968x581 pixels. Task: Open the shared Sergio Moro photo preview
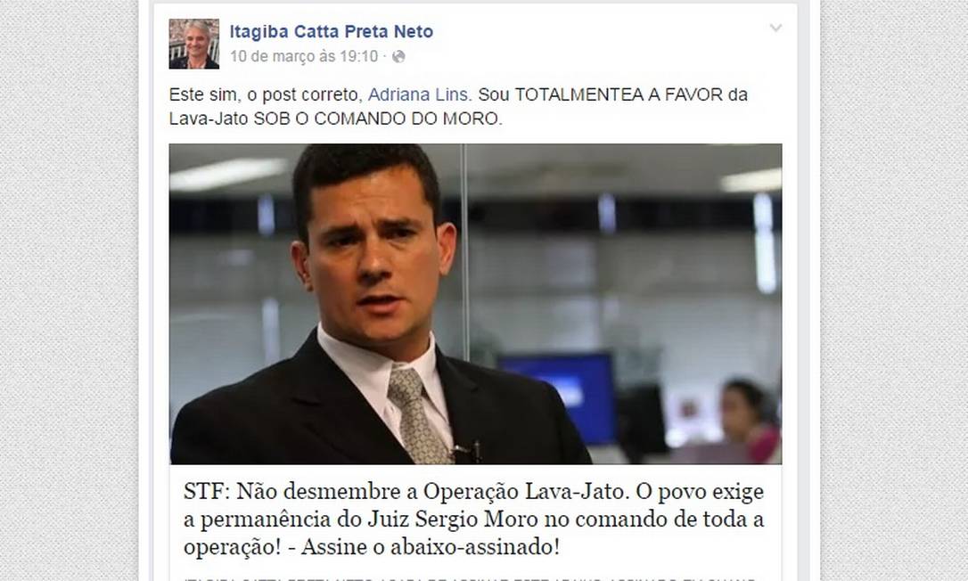475,304
